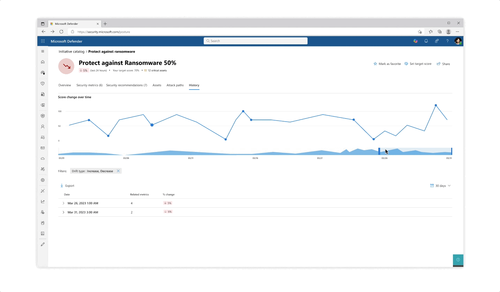500x292 pixels.
Task: Click the Date column header
Action: click(x=67, y=194)
